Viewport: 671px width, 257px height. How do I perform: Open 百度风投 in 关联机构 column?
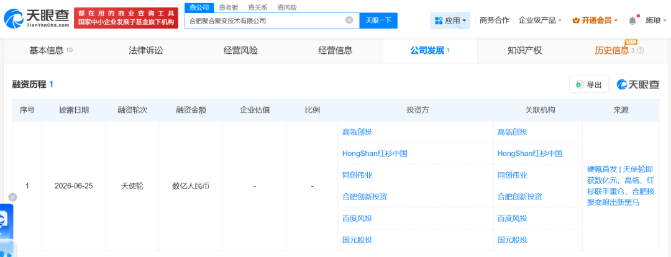(x=512, y=218)
